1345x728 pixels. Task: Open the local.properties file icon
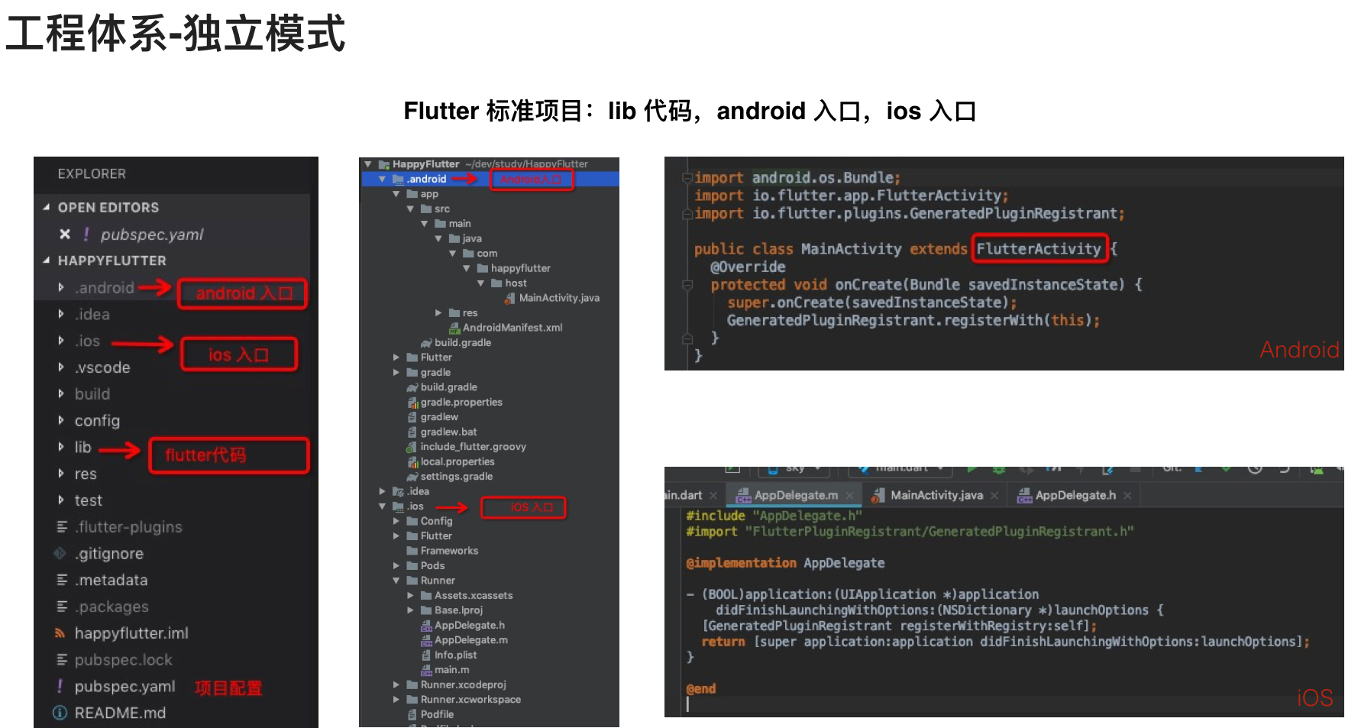pos(412,462)
